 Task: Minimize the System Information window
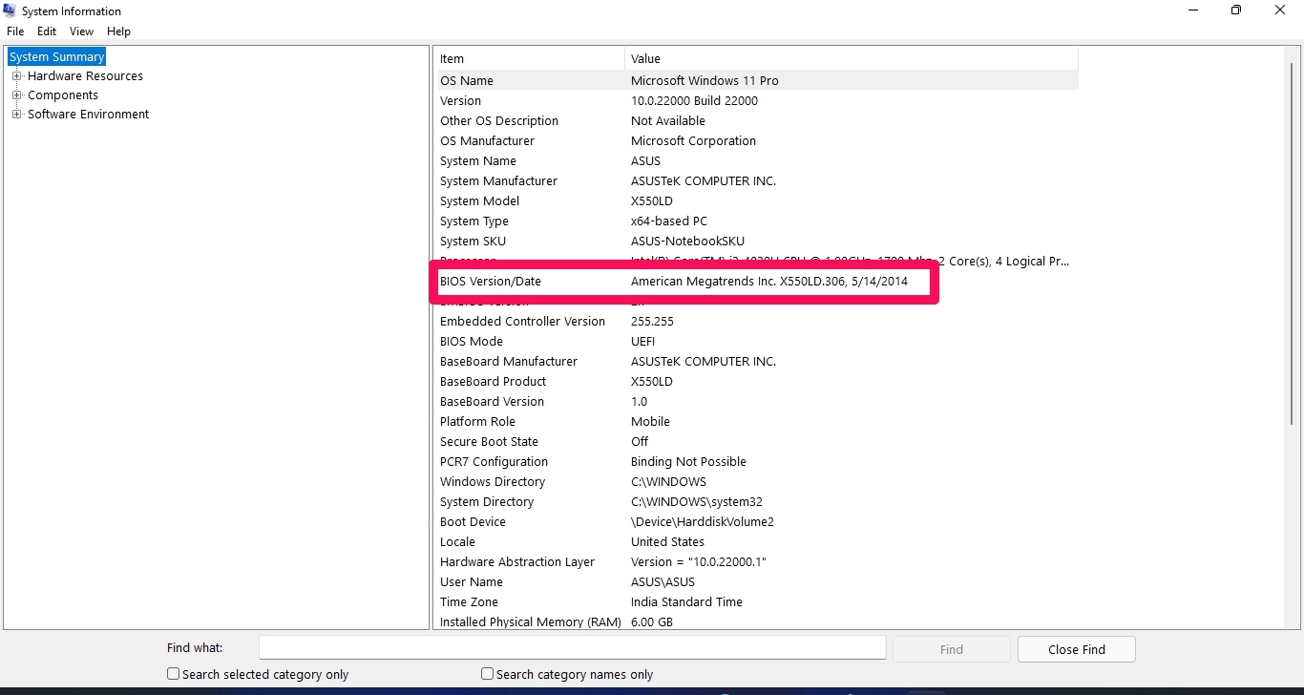(x=1193, y=11)
